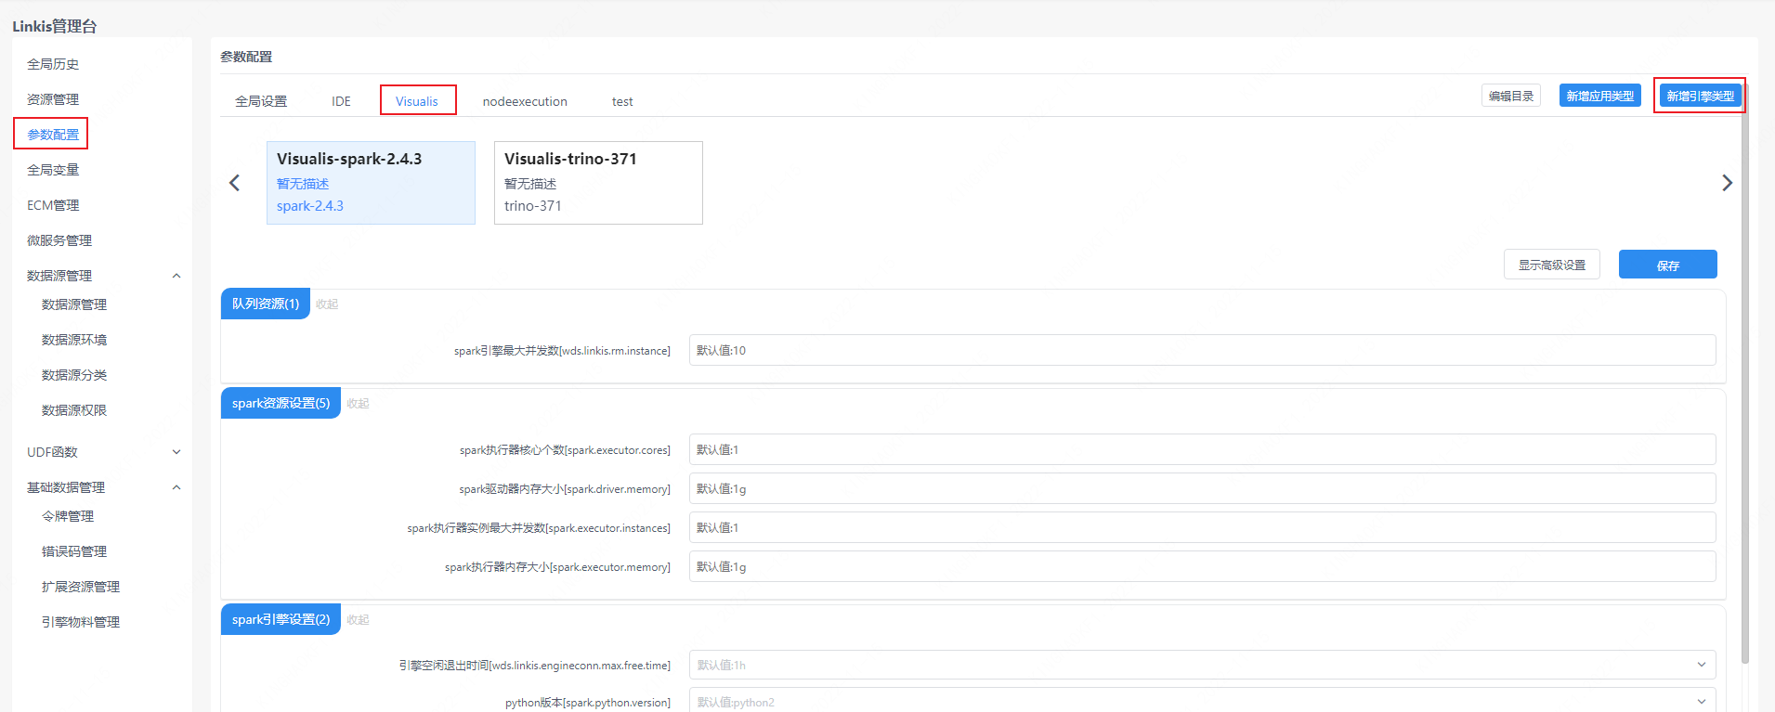The height and width of the screenshot is (712, 1775).
Task: Click the spark.executor.cores input field
Action: click(x=1202, y=449)
